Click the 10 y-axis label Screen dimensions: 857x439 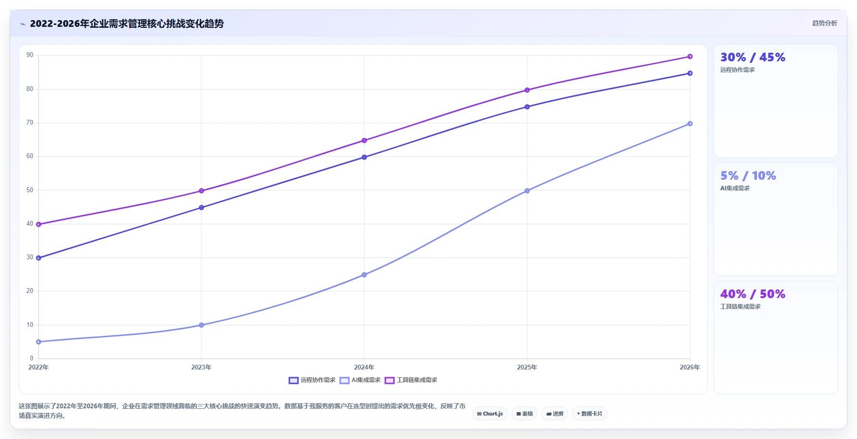(x=30, y=324)
